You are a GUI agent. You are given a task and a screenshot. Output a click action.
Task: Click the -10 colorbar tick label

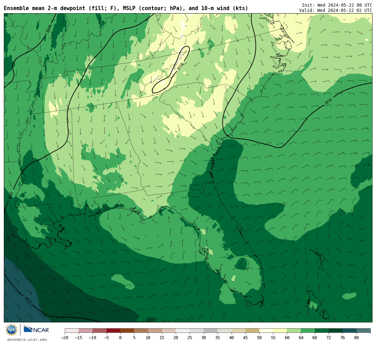click(x=92, y=338)
